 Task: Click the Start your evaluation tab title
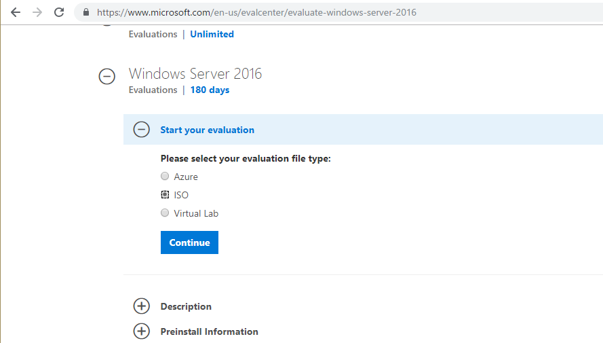(x=207, y=130)
